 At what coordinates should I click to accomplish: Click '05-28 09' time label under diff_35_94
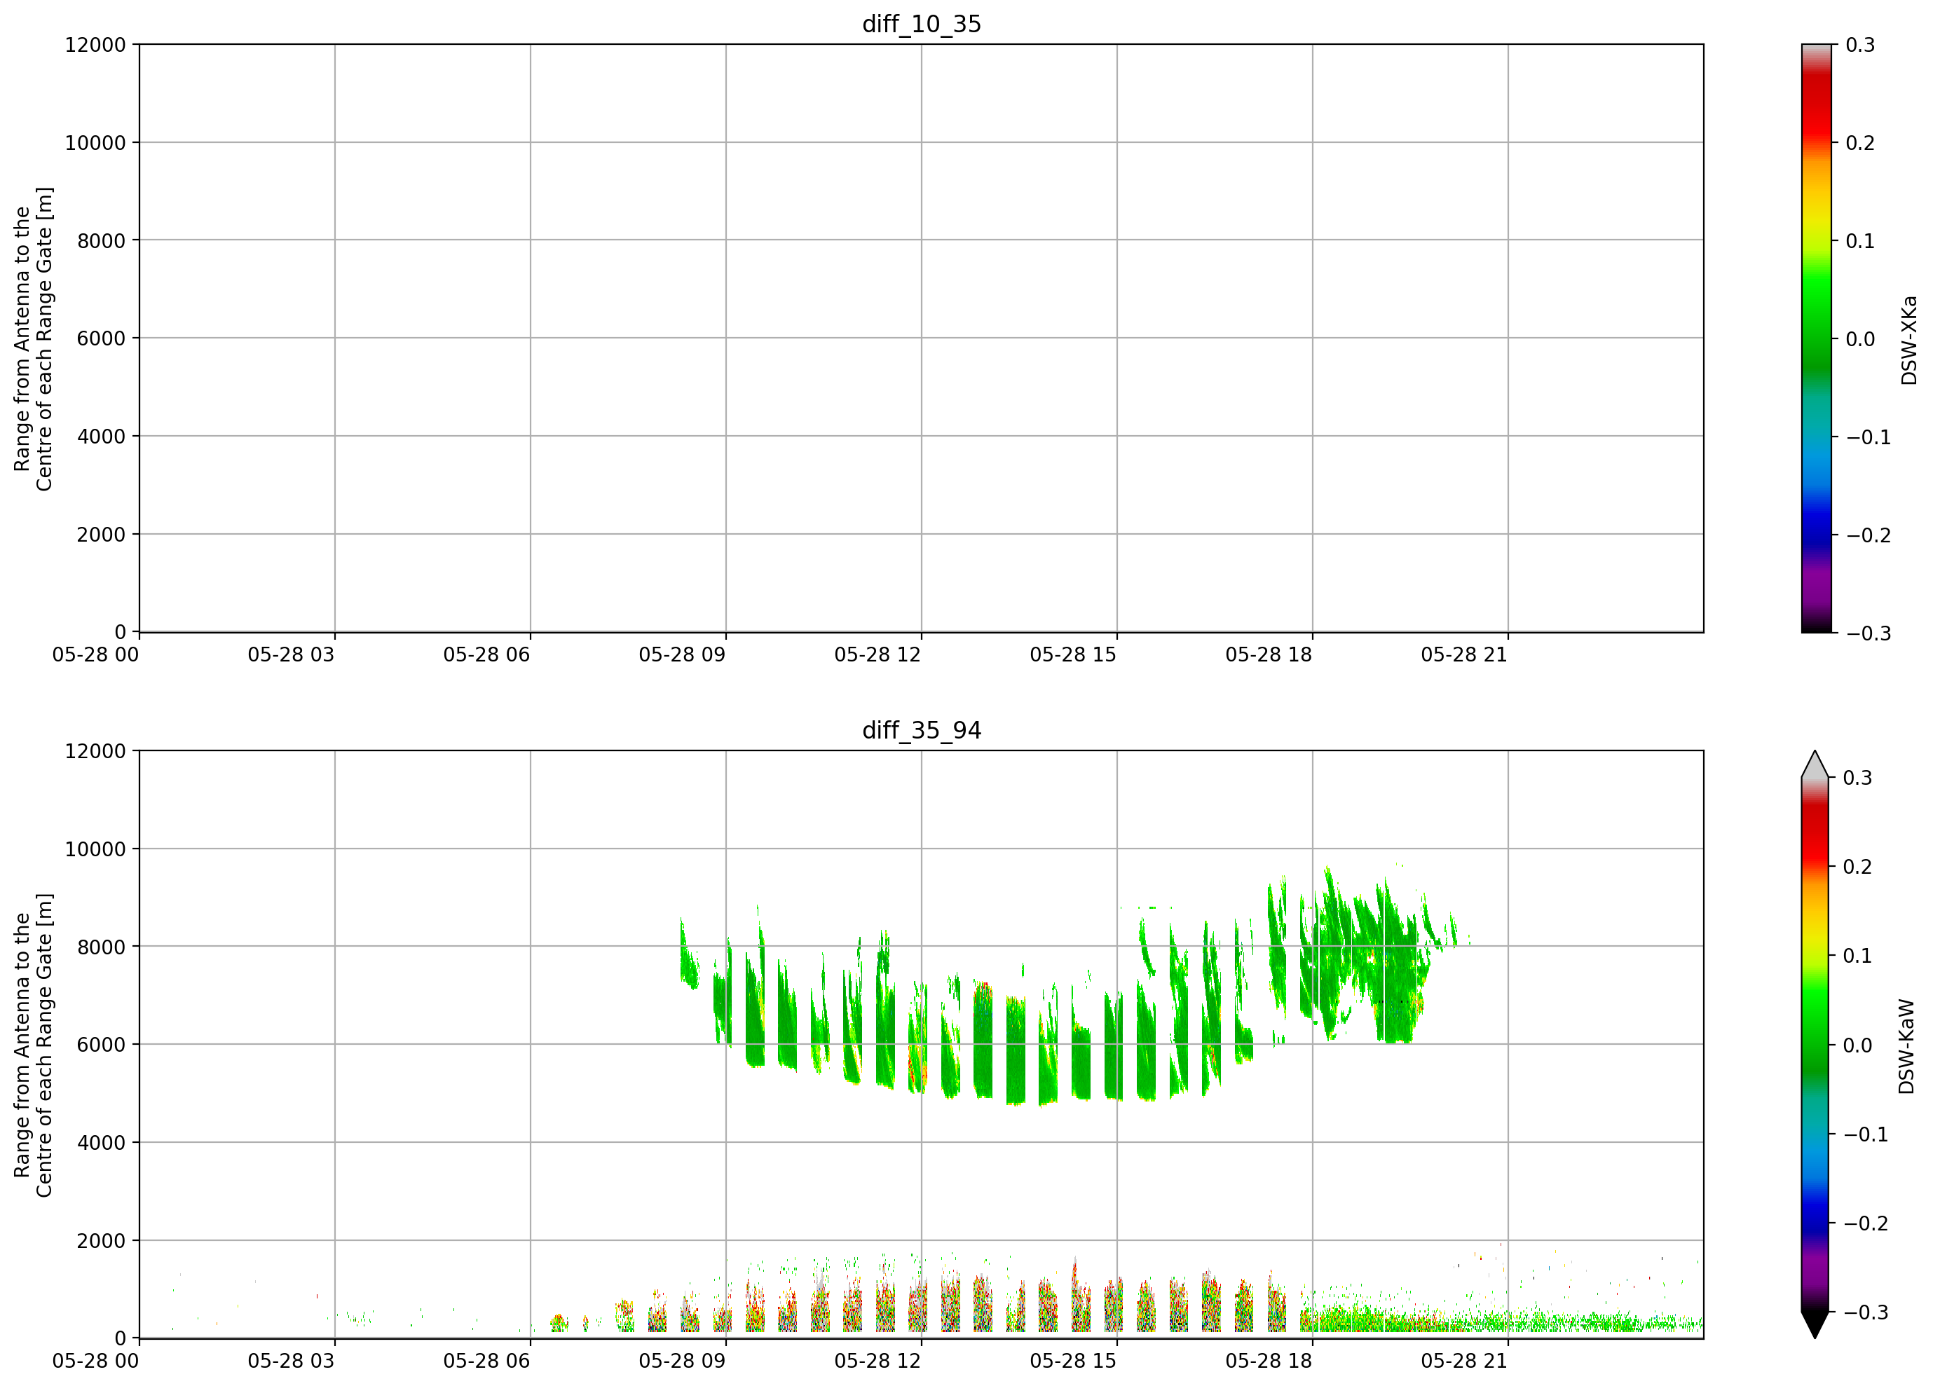[x=683, y=1361]
